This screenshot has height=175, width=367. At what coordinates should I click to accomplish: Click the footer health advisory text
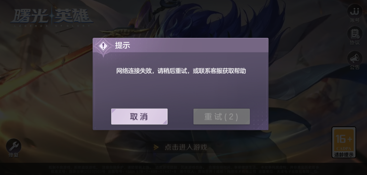[x=184, y=169]
